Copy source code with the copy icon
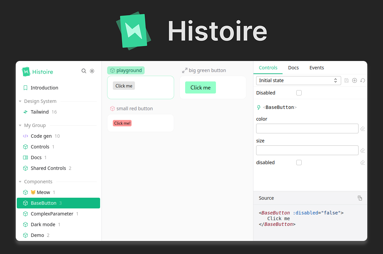 (360, 198)
